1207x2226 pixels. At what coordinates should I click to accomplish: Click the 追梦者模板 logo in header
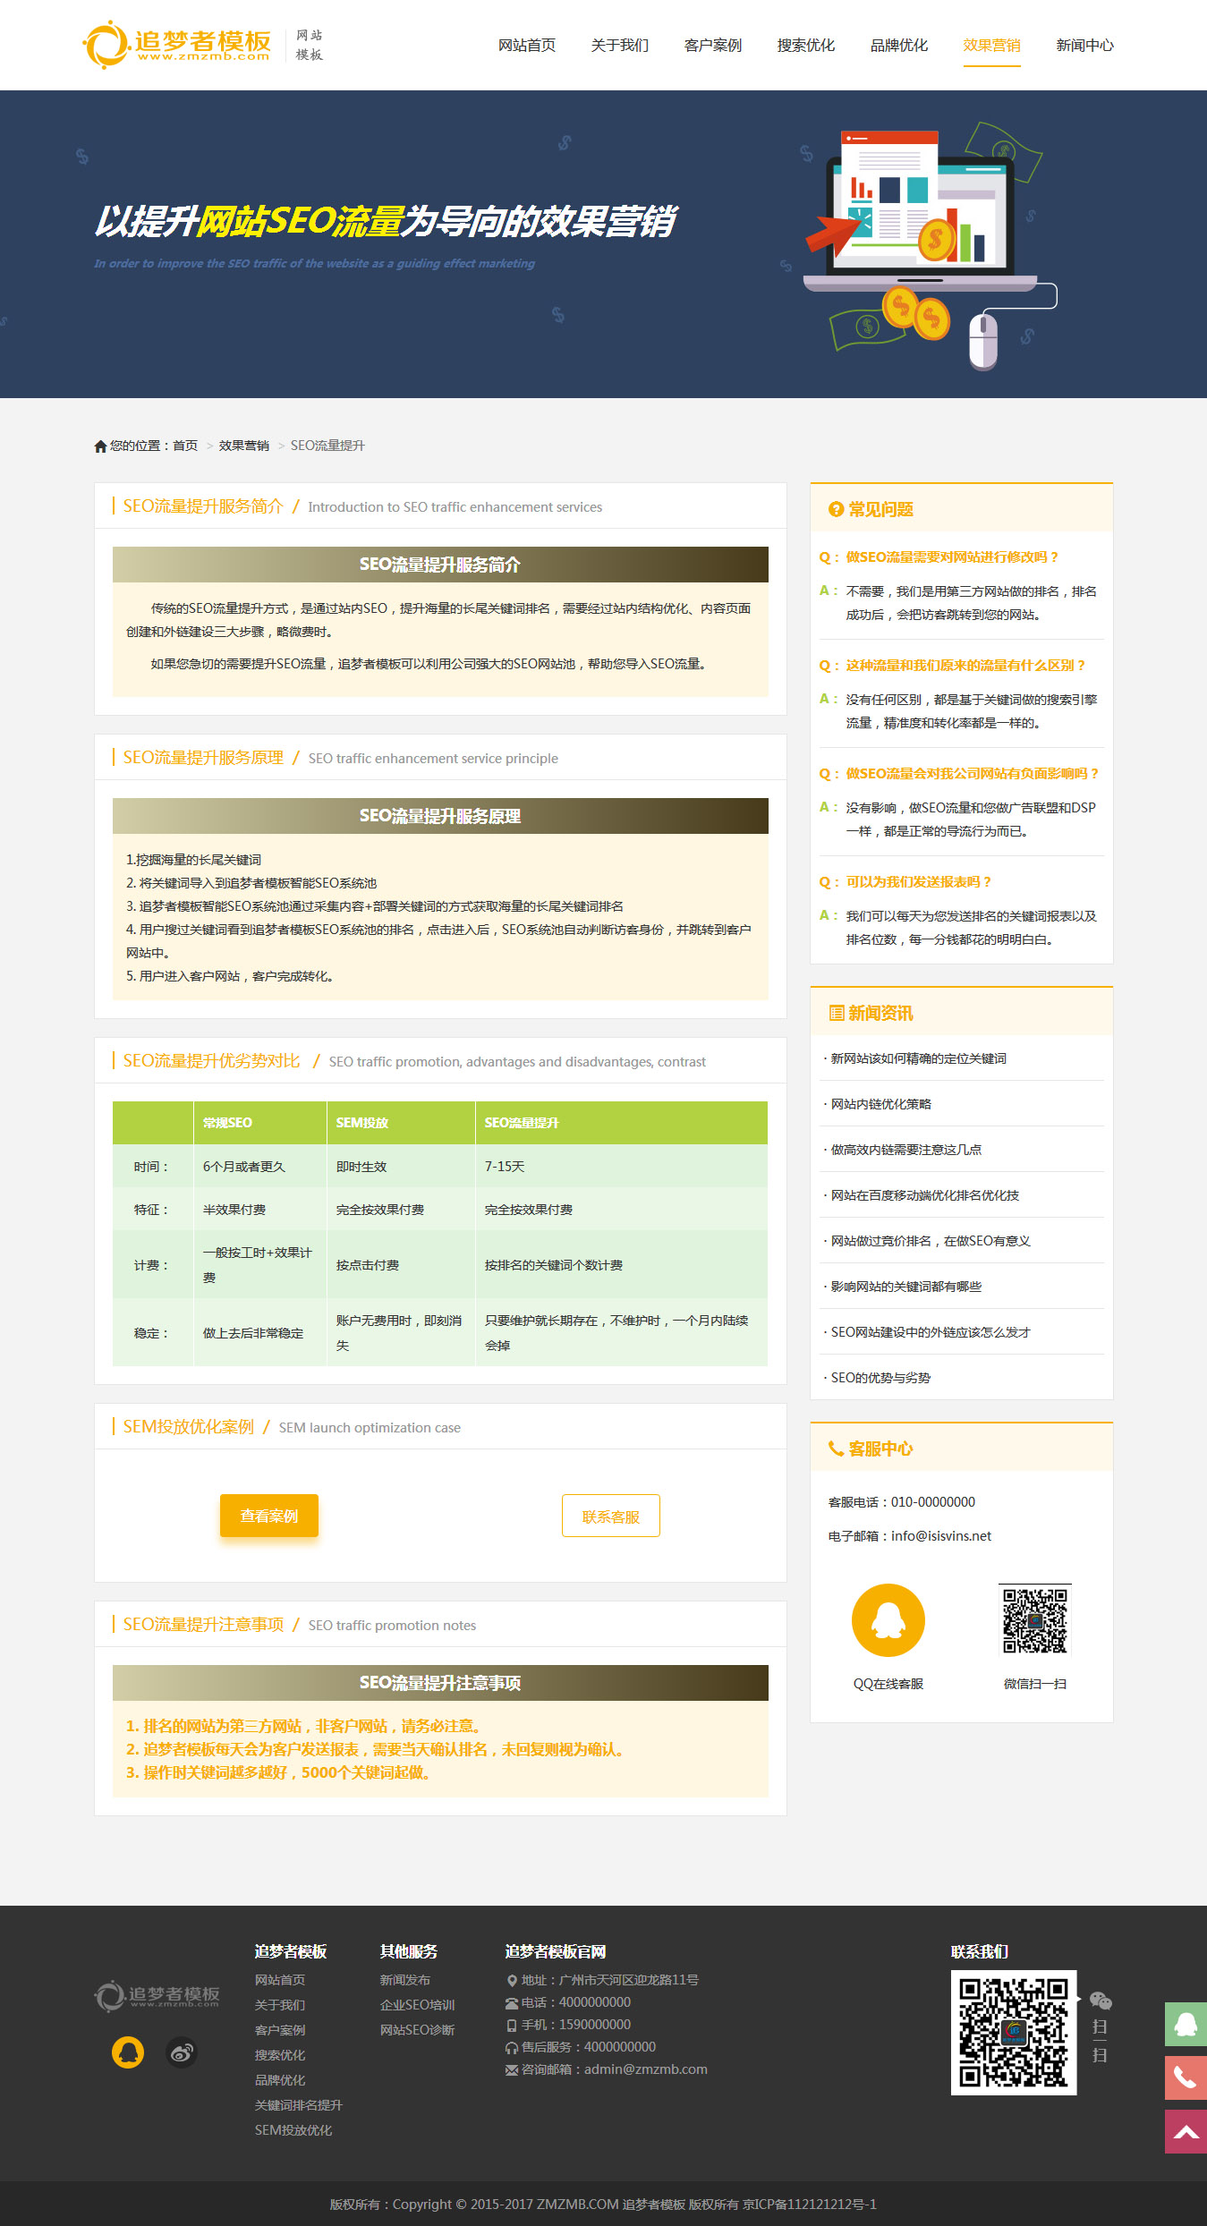click(x=177, y=44)
